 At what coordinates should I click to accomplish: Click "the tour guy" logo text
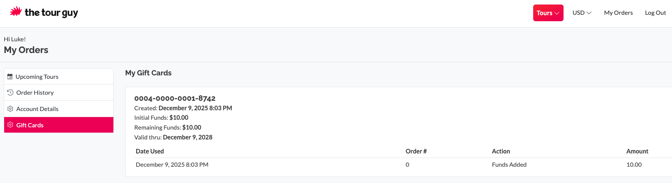pos(51,13)
